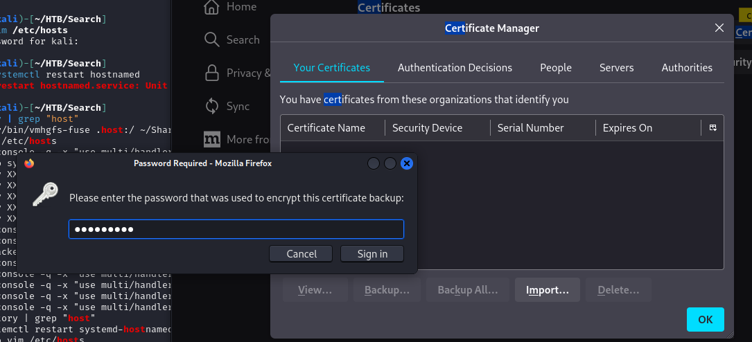This screenshot has height=342, width=752.
Task: Minimize the Password Required window
Action: pyautogui.click(x=374, y=164)
